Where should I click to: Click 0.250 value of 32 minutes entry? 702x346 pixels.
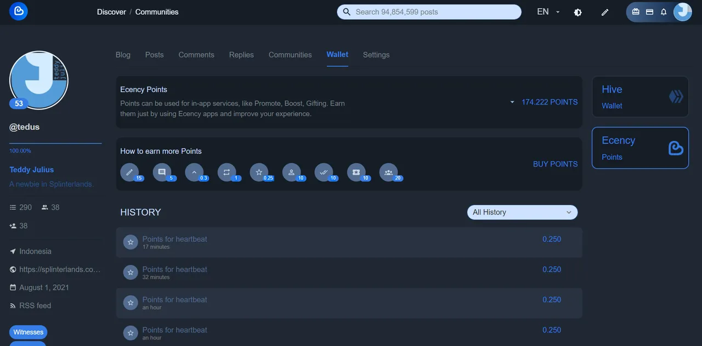coord(552,269)
